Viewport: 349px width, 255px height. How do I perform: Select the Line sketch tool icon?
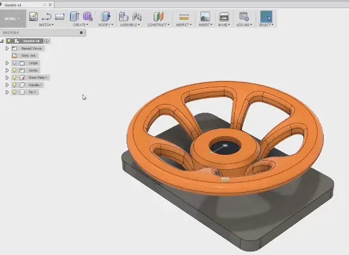(47, 17)
